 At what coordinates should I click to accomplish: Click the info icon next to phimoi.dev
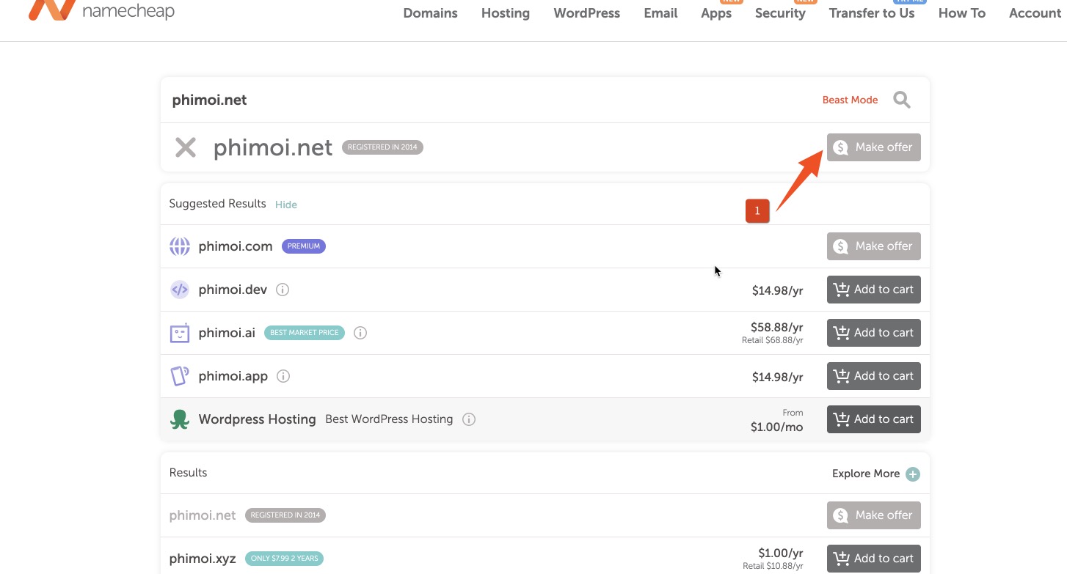pyautogui.click(x=283, y=290)
